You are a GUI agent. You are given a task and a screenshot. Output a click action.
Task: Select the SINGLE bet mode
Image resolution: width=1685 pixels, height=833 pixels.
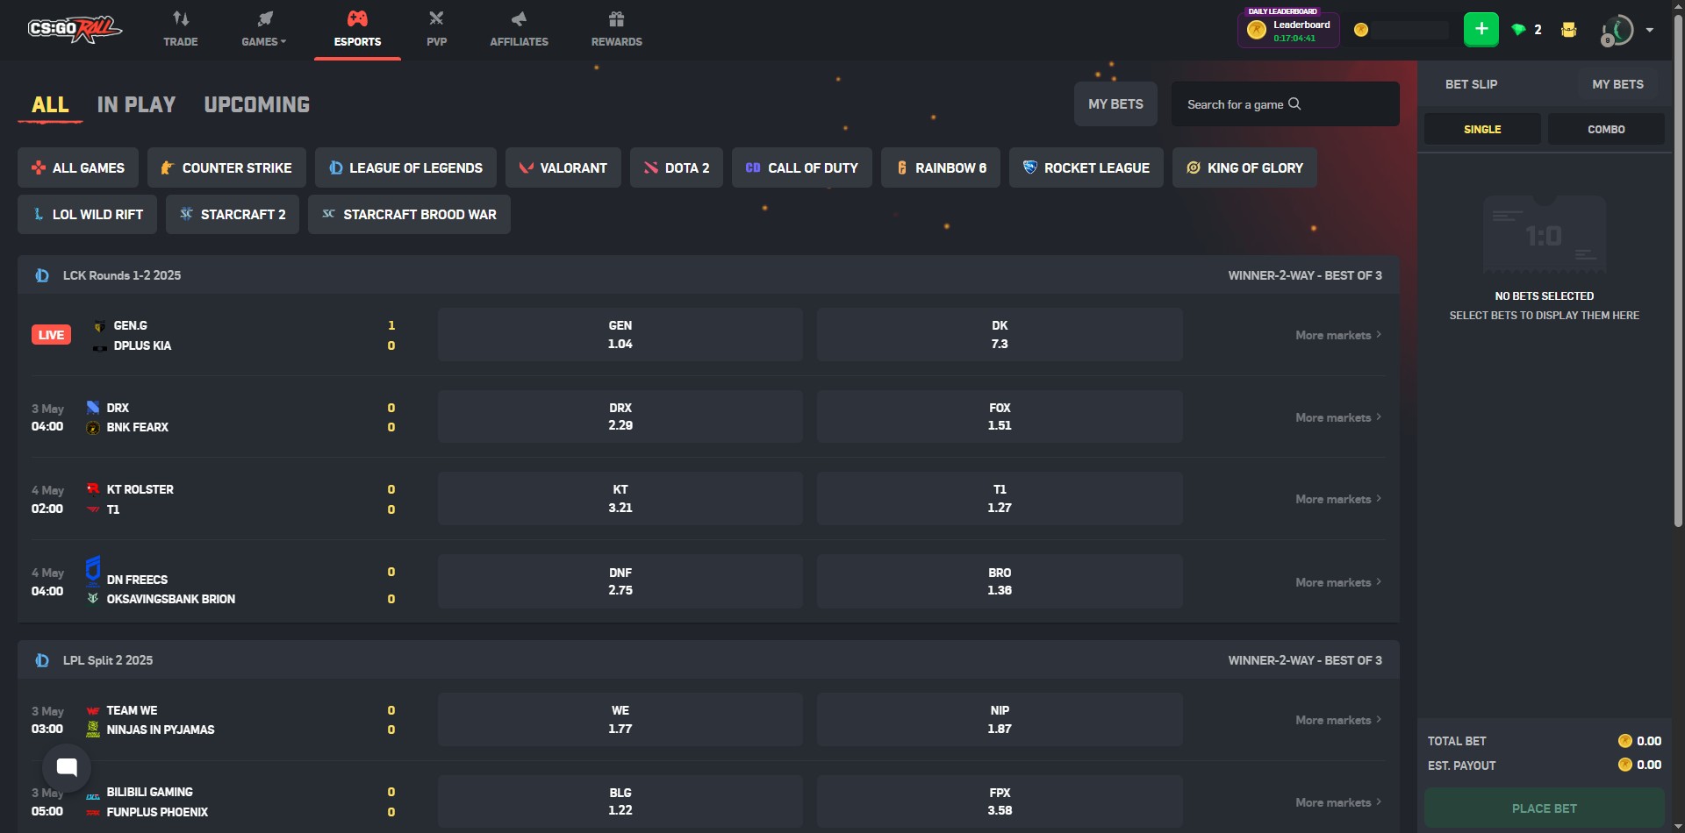(1482, 129)
